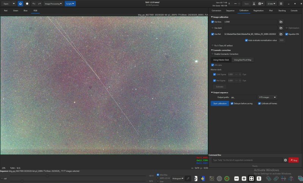Click the false color star icon
303x183 pixels.
(203, 178)
